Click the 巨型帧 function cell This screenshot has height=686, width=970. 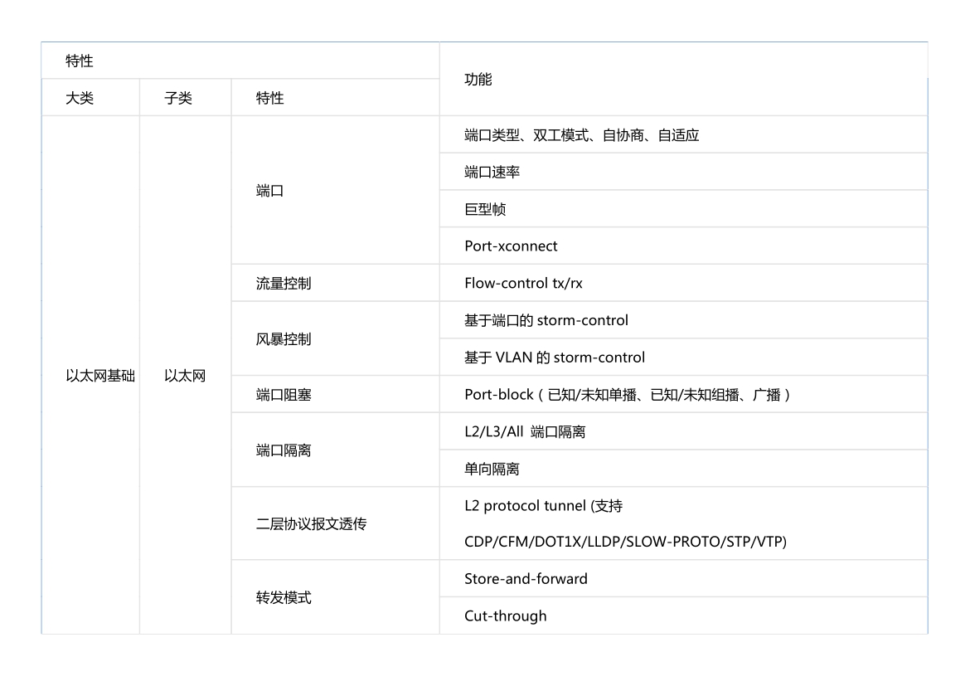click(x=684, y=209)
